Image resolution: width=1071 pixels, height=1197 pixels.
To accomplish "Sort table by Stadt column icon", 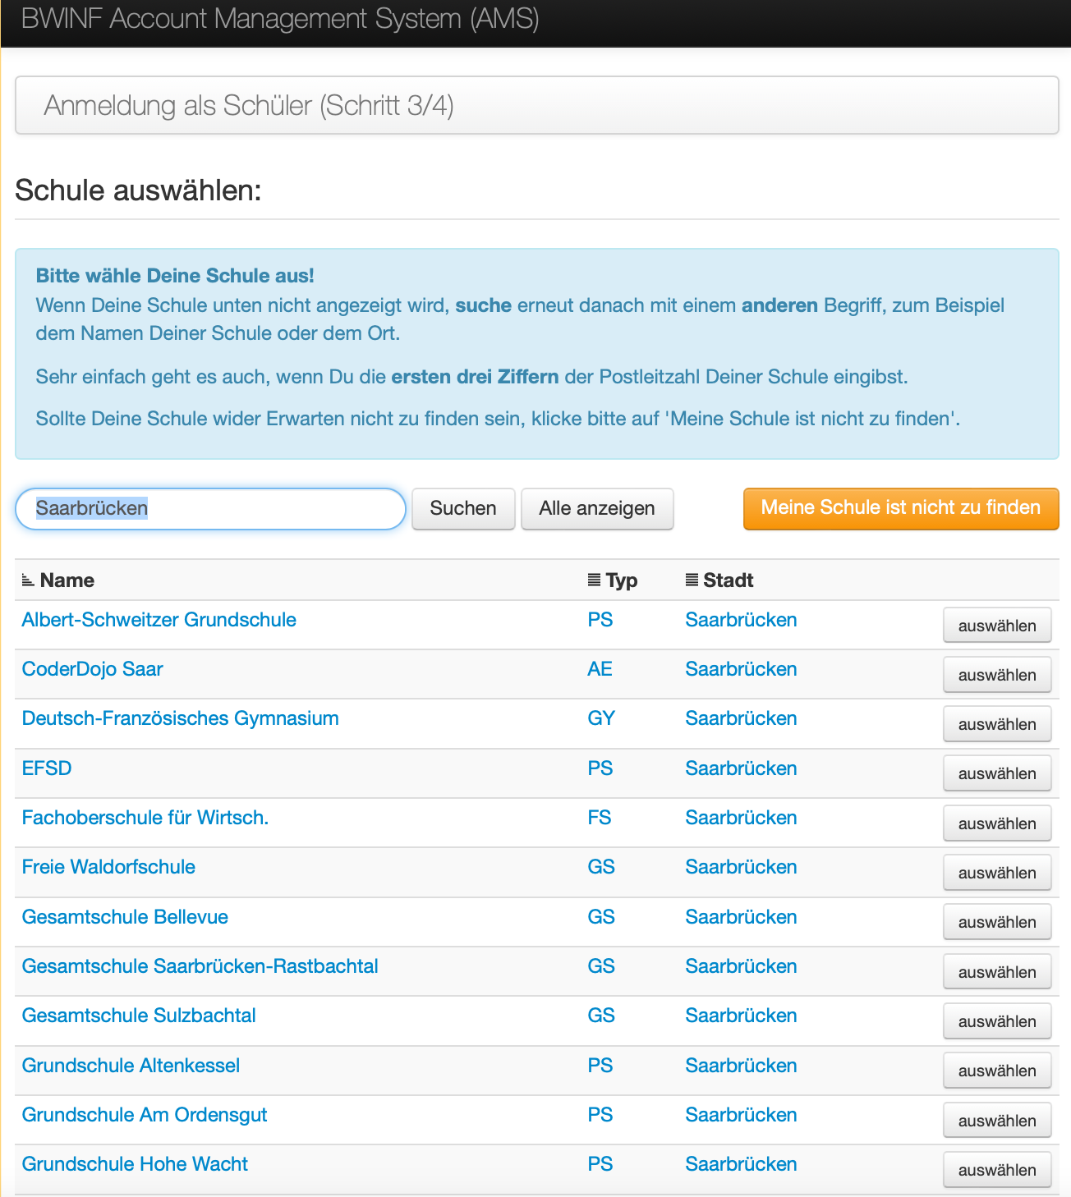I will 692,580.
